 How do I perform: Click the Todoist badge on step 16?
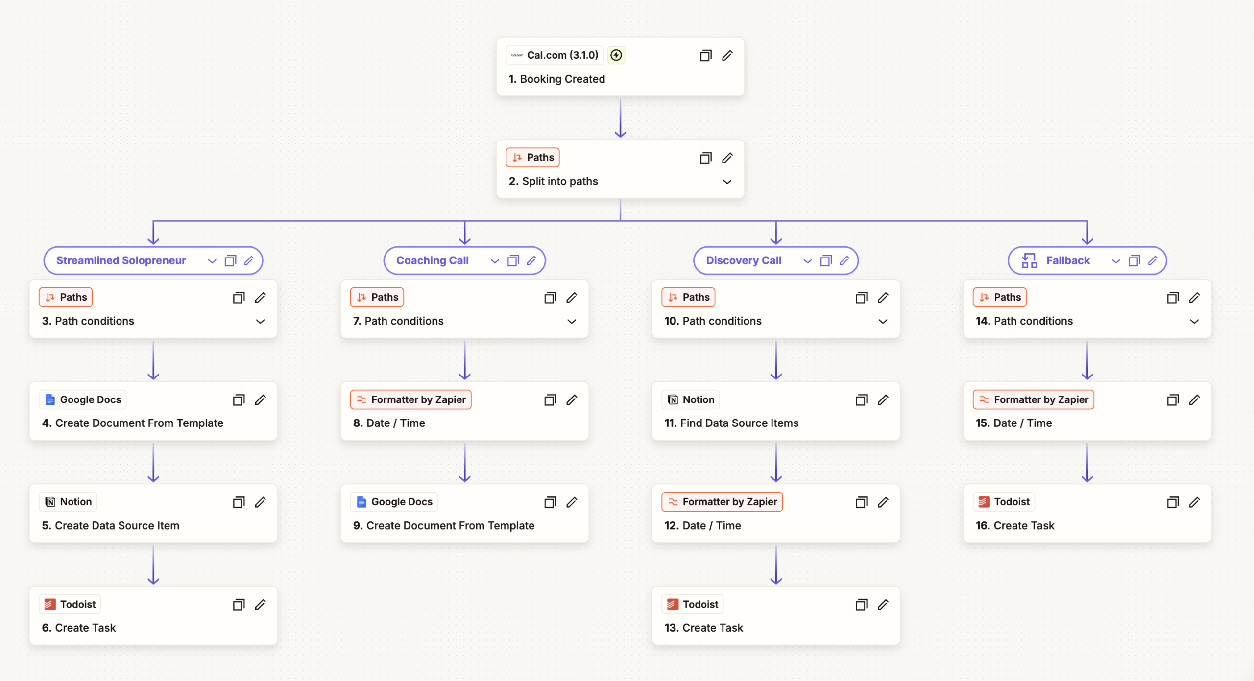pyautogui.click(x=1004, y=502)
